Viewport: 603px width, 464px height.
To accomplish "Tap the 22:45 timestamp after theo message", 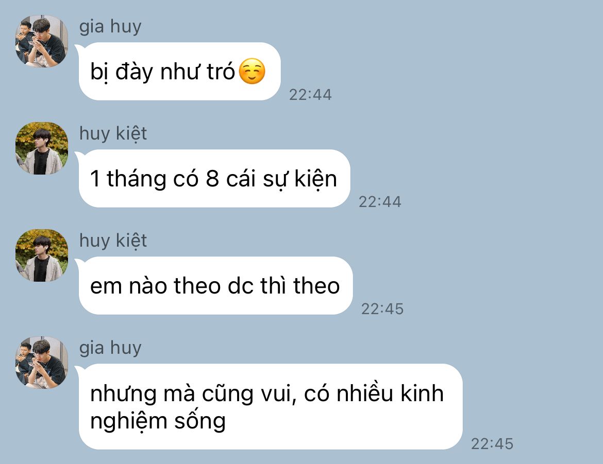I will point(382,309).
